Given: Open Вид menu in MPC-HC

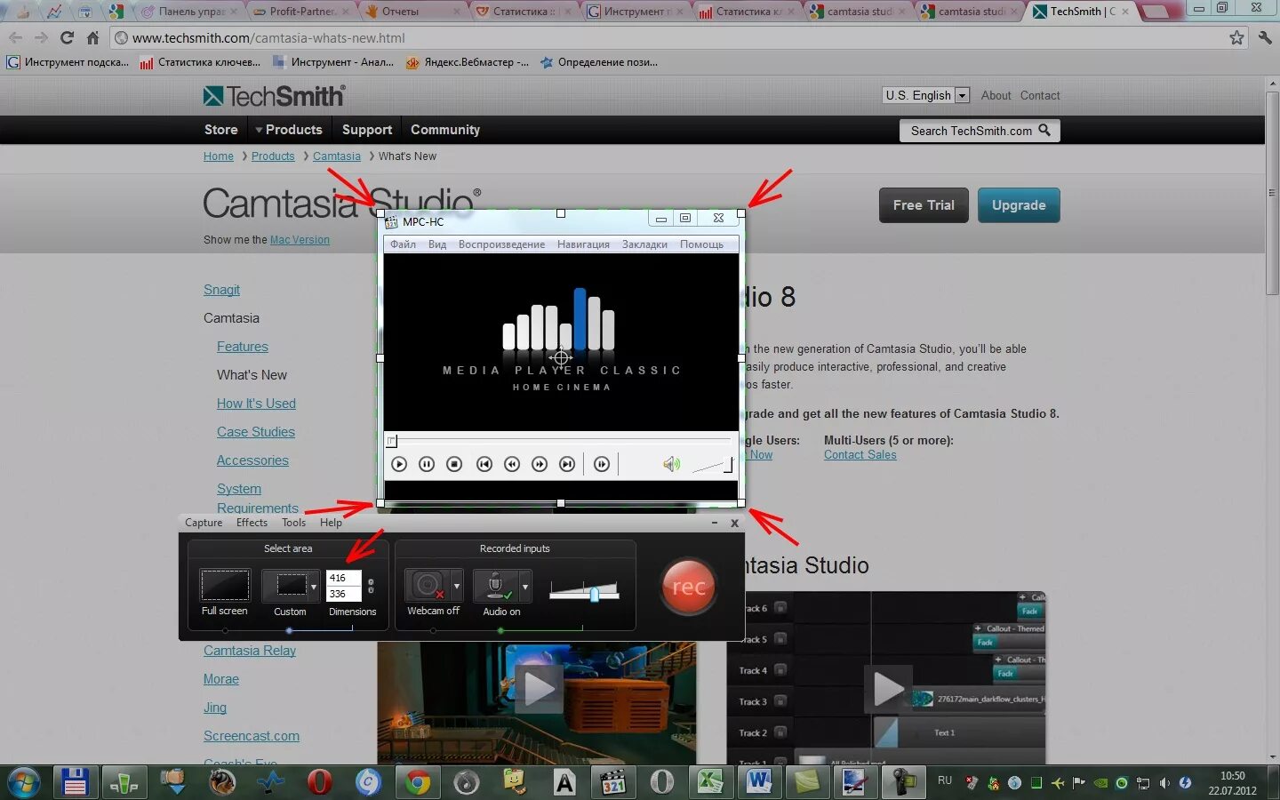Looking at the screenshot, I should (x=437, y=244).
